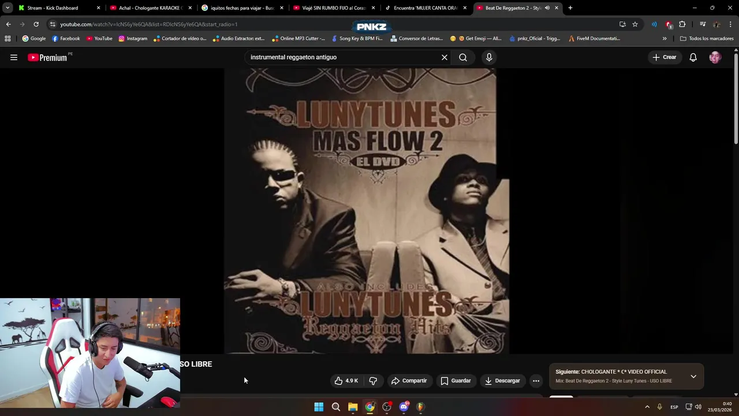This screenshot has height=416, width=739.
Task: Open pnkz_Oficial Trigg bookmark
Action: (x=534, y=39)
